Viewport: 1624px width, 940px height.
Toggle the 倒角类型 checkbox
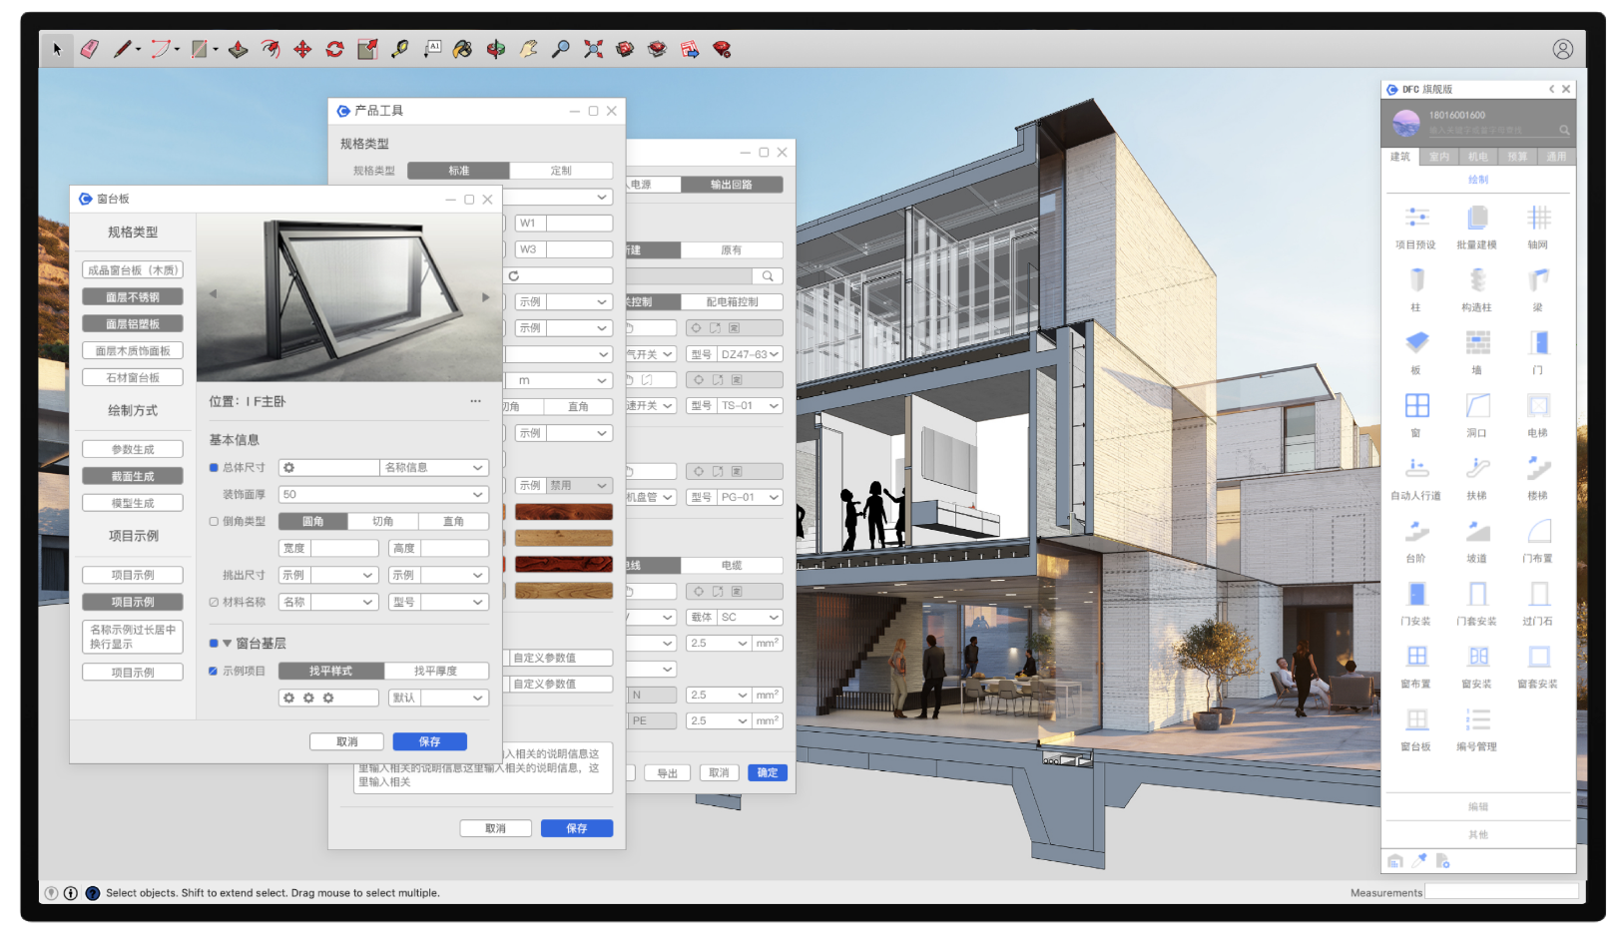click(214, 522)
